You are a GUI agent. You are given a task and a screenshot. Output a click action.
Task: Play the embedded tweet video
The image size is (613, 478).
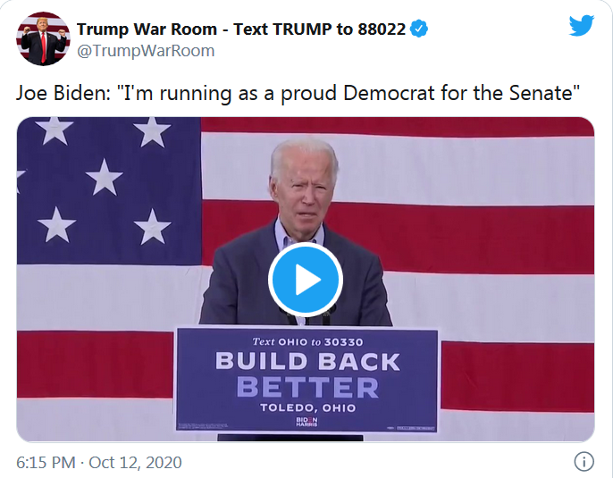[x=306, y=280]
